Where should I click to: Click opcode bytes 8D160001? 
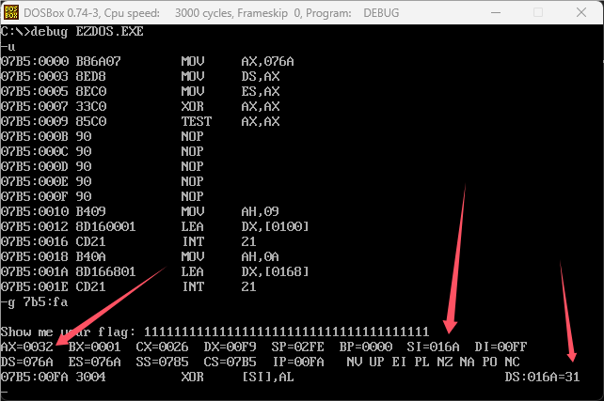click(x=106, y=226)
